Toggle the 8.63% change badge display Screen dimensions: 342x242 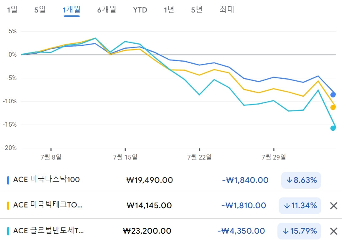coord(301,180)
